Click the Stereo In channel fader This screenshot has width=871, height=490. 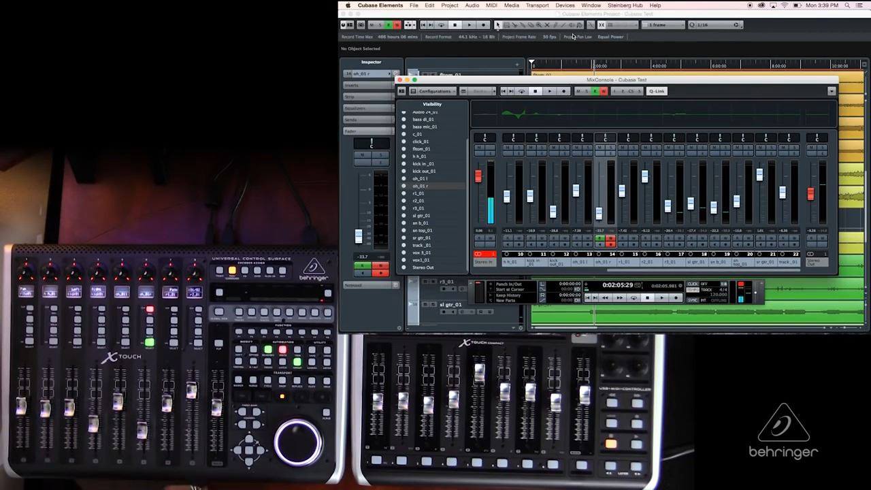point(478,176)
